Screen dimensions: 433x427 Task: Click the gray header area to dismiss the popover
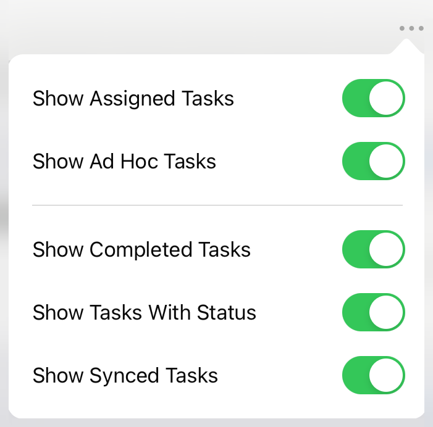coord(193,28)
